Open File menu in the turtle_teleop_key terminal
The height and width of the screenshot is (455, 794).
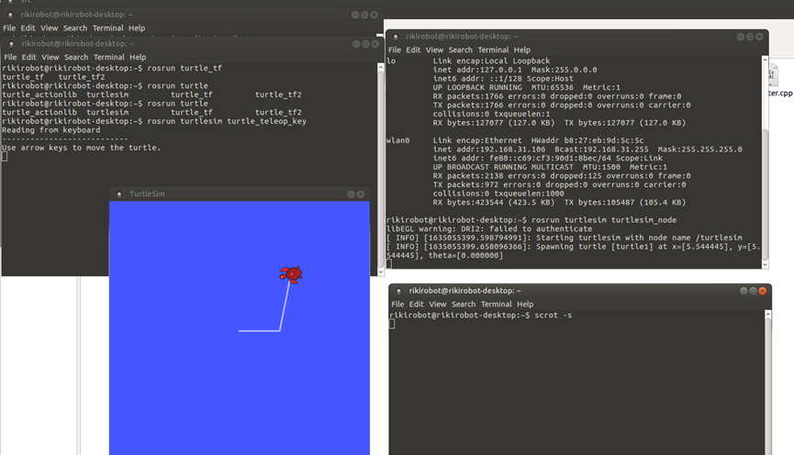click(10, 57)
